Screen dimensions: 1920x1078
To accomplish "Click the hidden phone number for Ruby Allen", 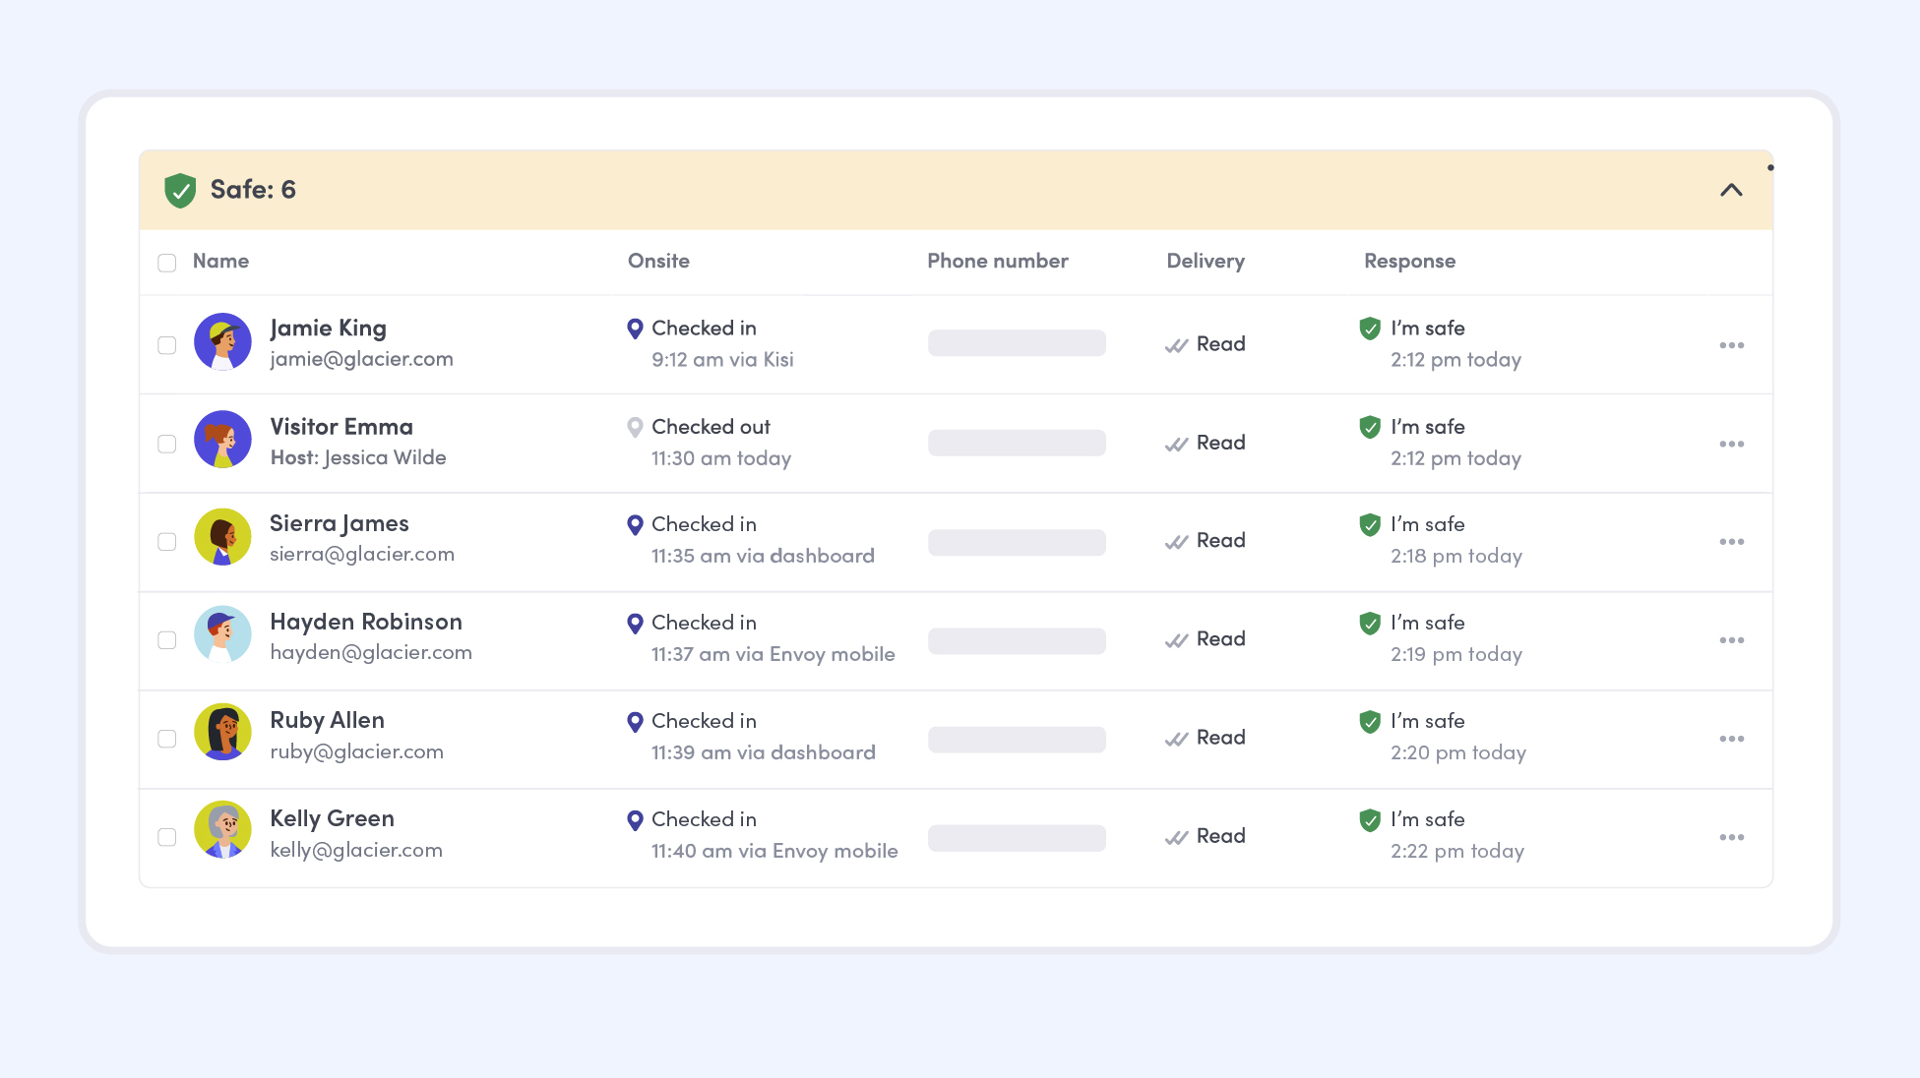I will [1016, 739].
